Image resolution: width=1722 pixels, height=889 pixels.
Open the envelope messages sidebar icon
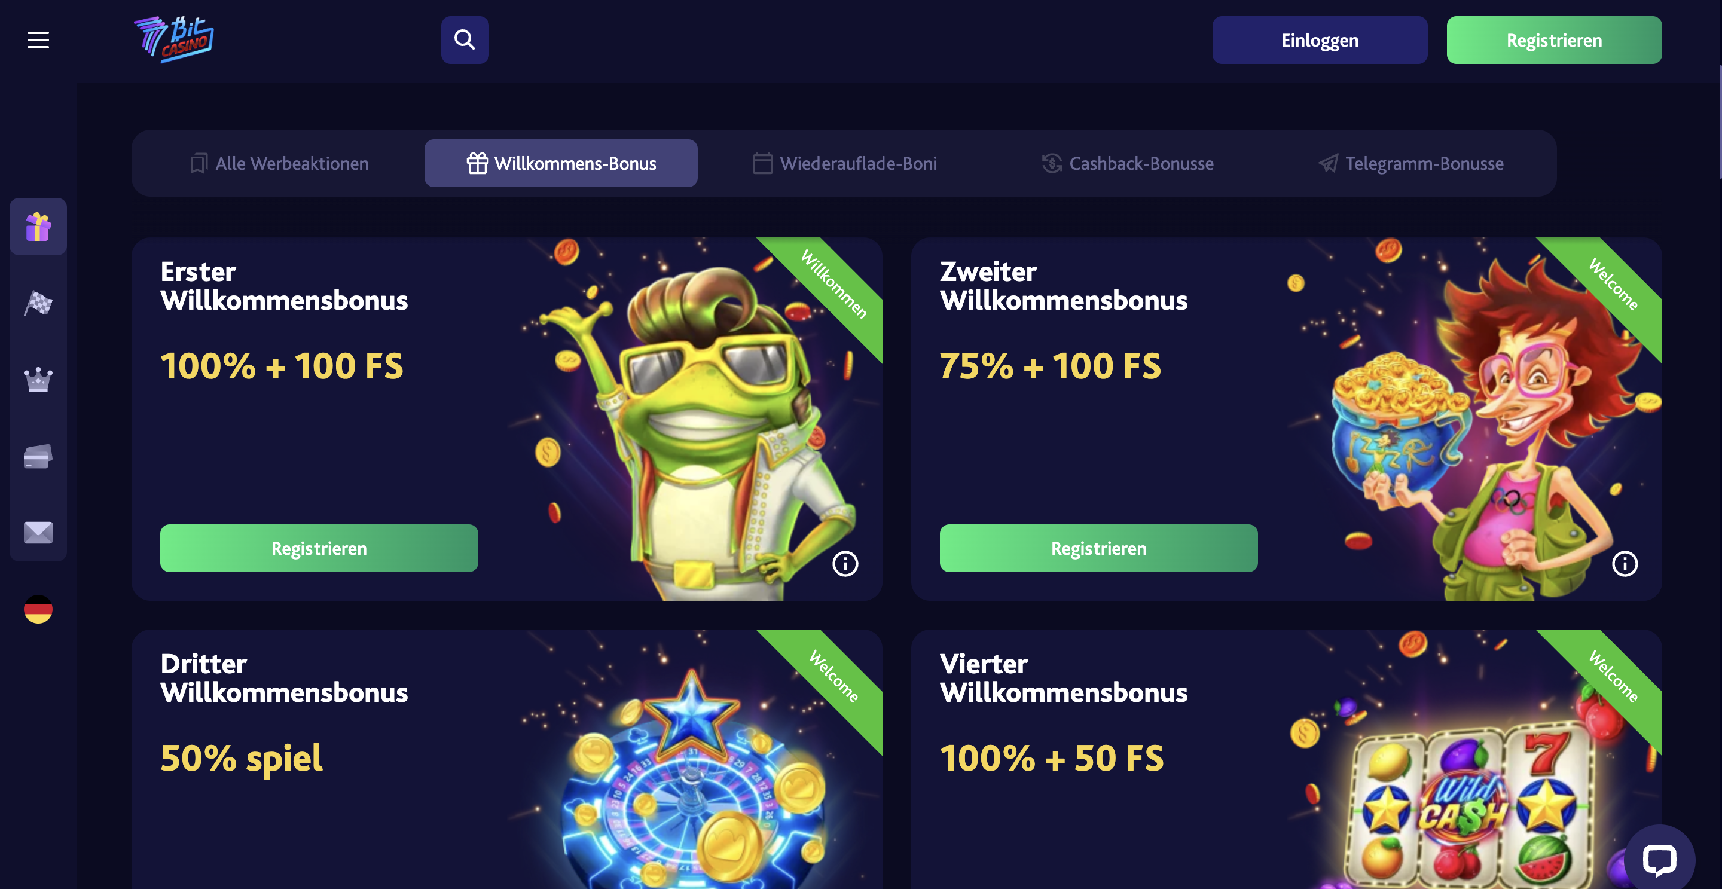tap(38, 533)
